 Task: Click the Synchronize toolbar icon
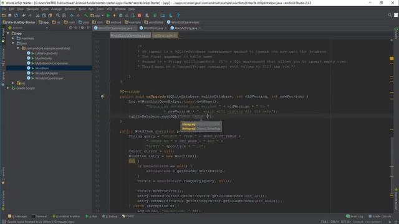pyautogui.click(x=16, y=16)
